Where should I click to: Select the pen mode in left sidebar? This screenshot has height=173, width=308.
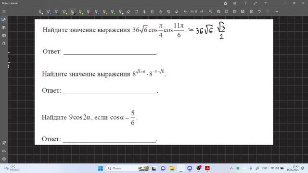point(4,19)
